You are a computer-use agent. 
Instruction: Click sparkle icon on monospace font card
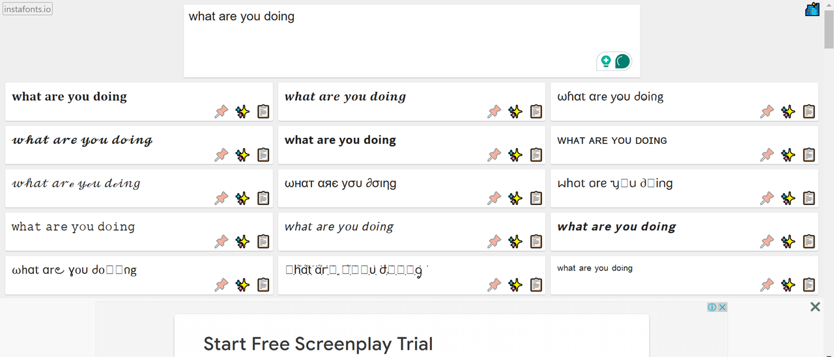tap(242, 242)
